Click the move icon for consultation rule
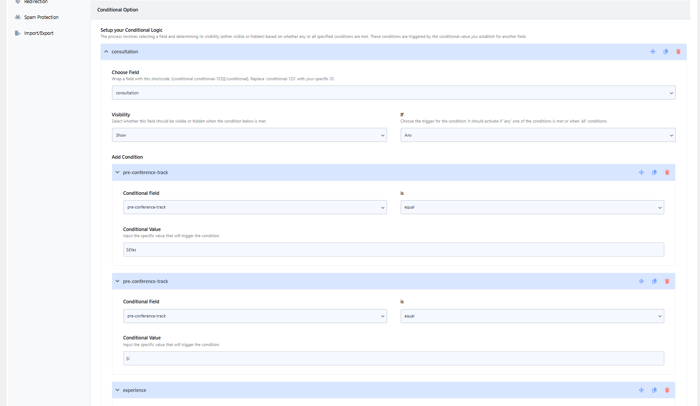Viewport: 700px width, 406px height. point(652,52)
